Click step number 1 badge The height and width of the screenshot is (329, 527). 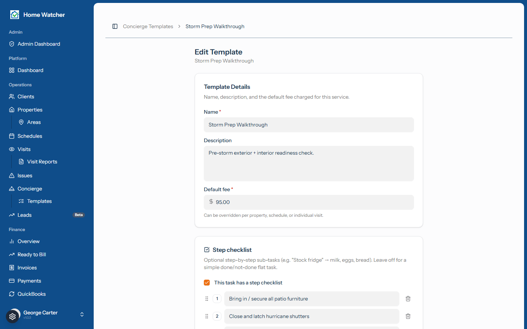(217, 299)
